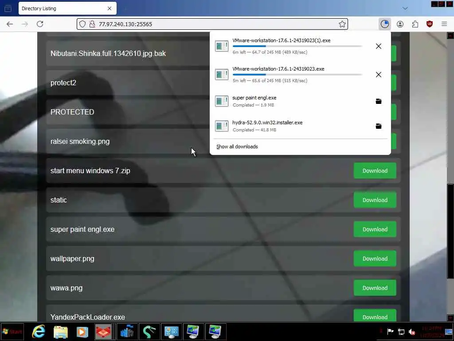Launch Internet Explorer from the taskbar
This screenshot has width=454, height=341.
[x=39, y=332]
